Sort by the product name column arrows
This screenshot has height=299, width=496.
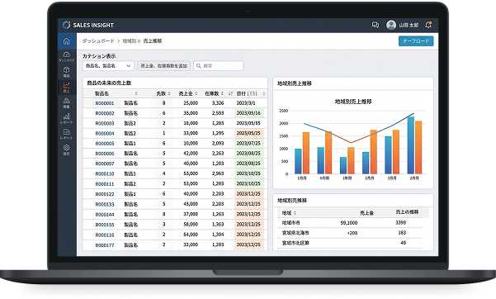(x=136, y=93)
